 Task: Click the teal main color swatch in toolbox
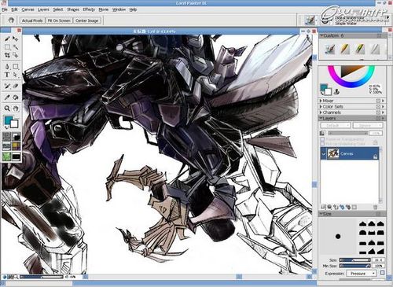(x=9, y=120)
